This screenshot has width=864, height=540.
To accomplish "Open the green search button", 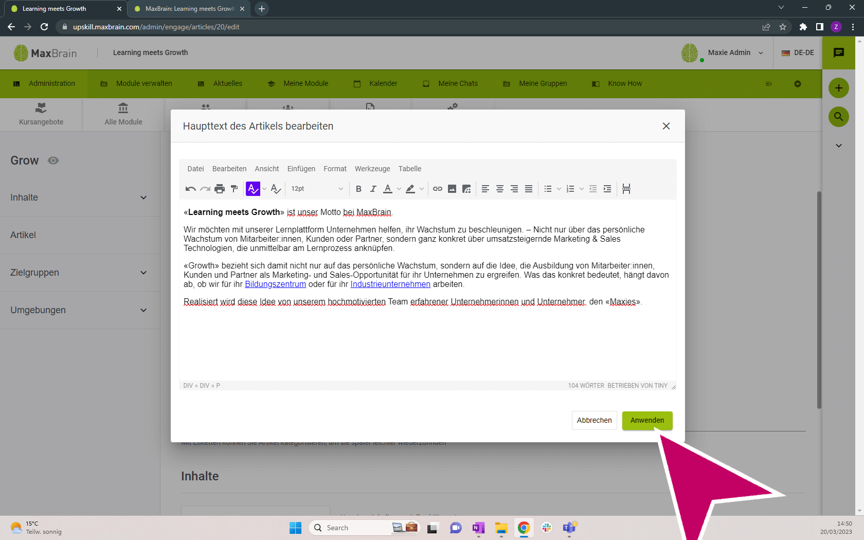I will point(839,117).
